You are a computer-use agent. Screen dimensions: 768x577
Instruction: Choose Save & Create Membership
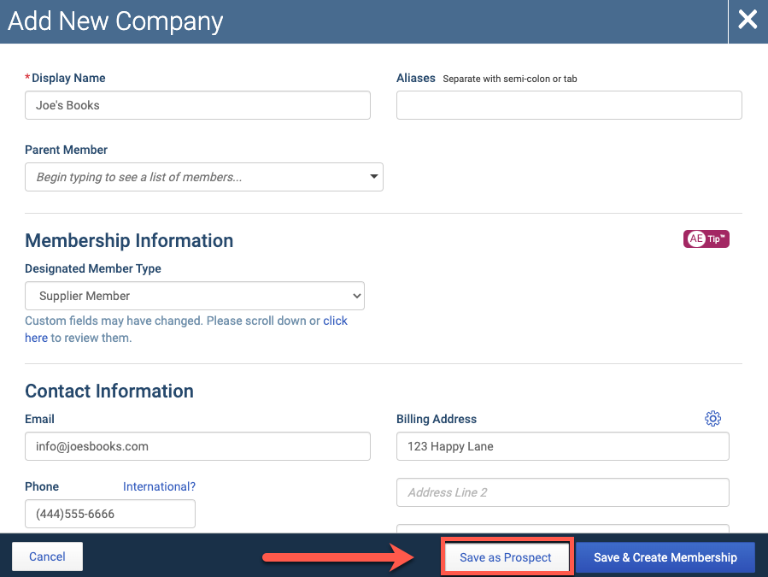click(x=665, y=556)
